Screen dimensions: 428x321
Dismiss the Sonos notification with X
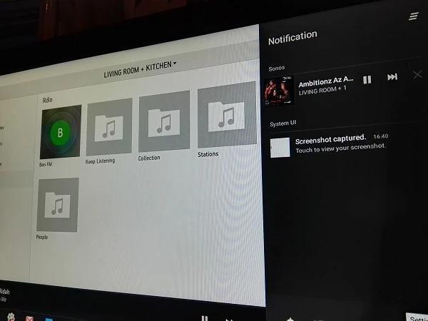pos(417,74)
